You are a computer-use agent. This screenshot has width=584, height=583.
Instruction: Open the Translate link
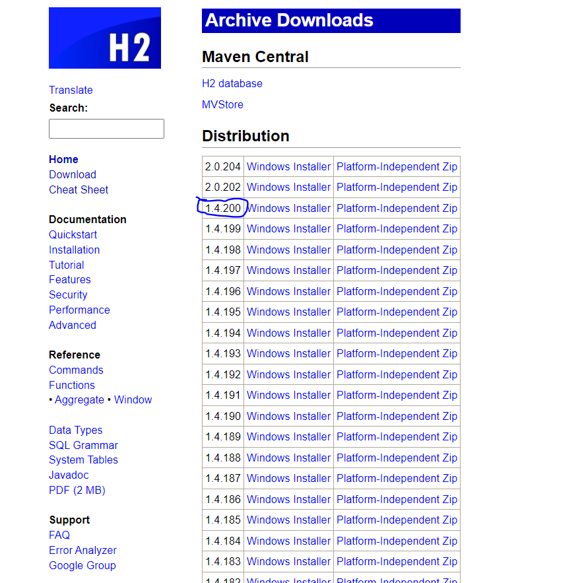click(71, 90)
